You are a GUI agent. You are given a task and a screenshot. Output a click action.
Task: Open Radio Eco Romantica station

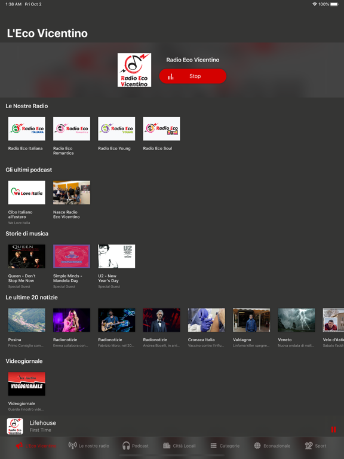point(72,129)
